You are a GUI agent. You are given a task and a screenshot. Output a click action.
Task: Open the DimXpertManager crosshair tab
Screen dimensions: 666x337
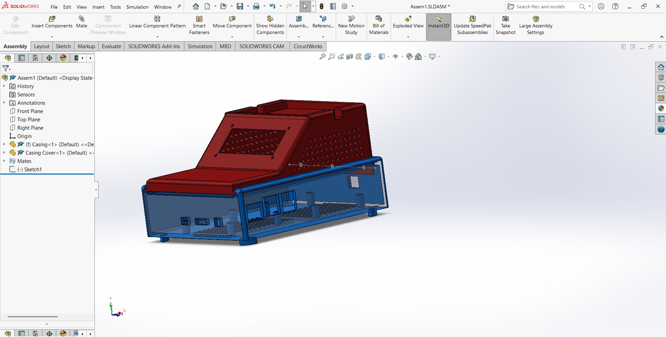click(x=49, y=58)
